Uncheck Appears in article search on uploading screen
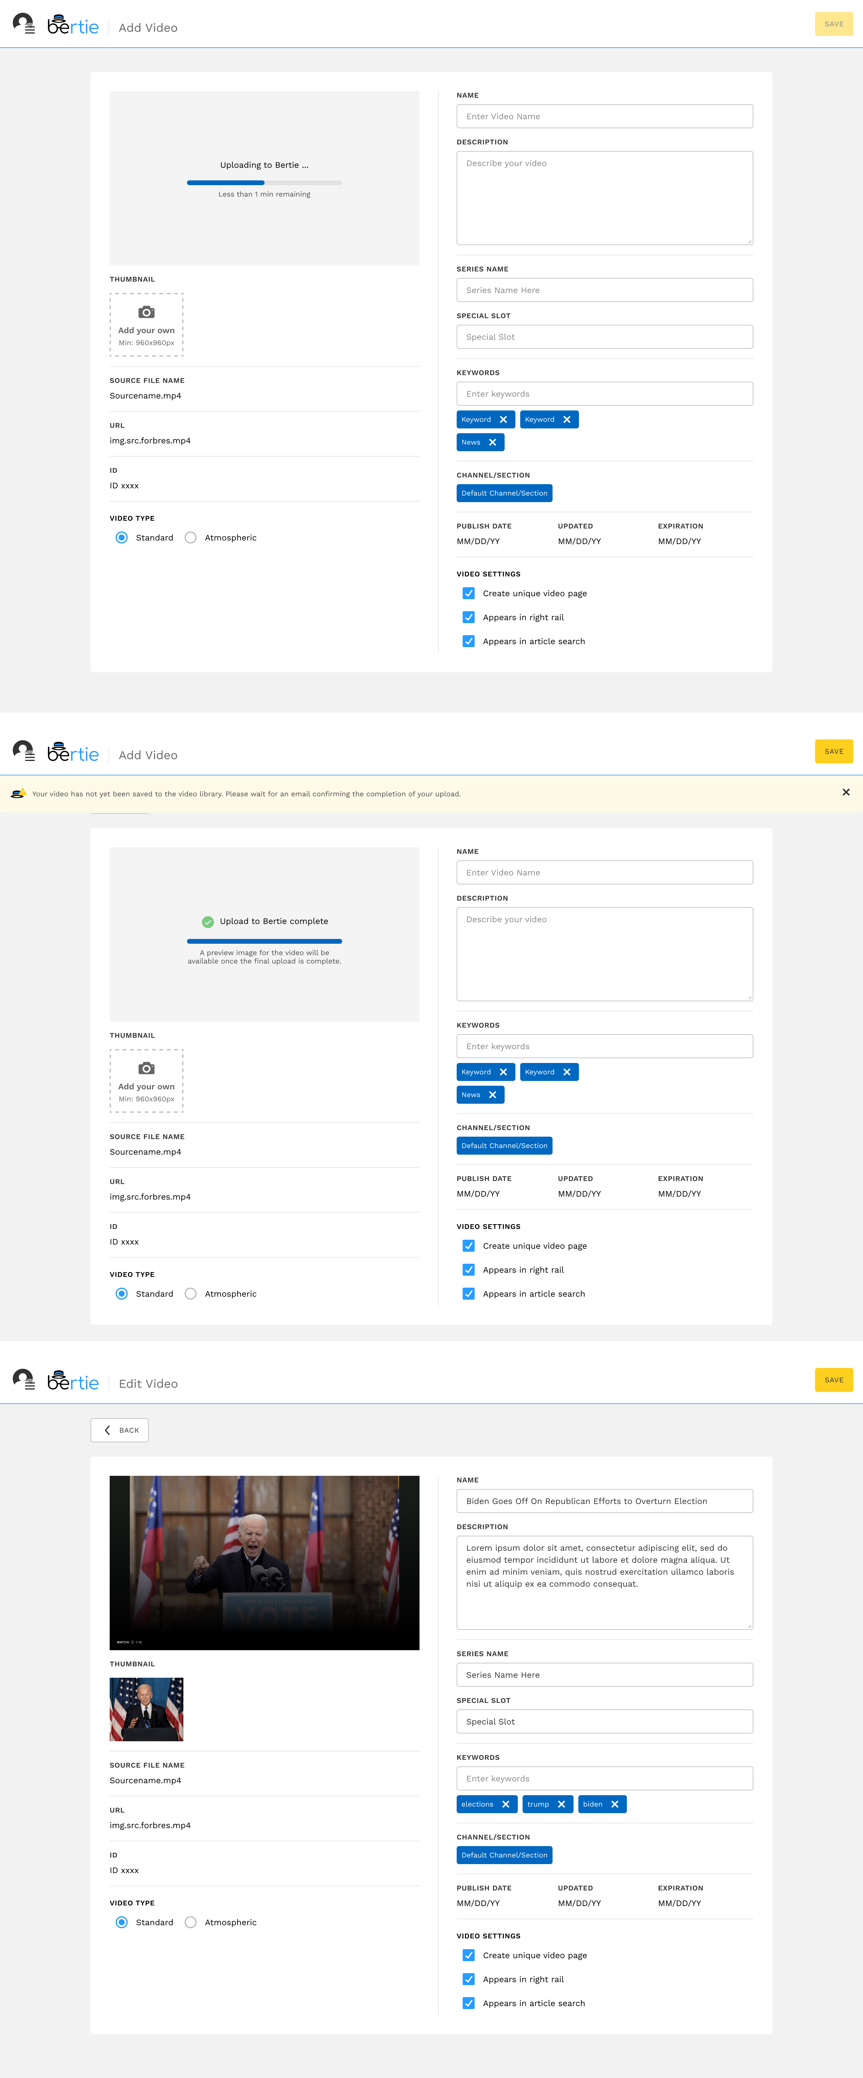This screenshot has height=2078, width=863. click(469, 641)
